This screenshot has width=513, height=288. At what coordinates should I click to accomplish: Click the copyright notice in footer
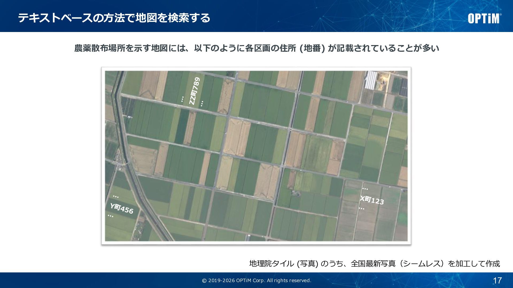pos(256,280)
